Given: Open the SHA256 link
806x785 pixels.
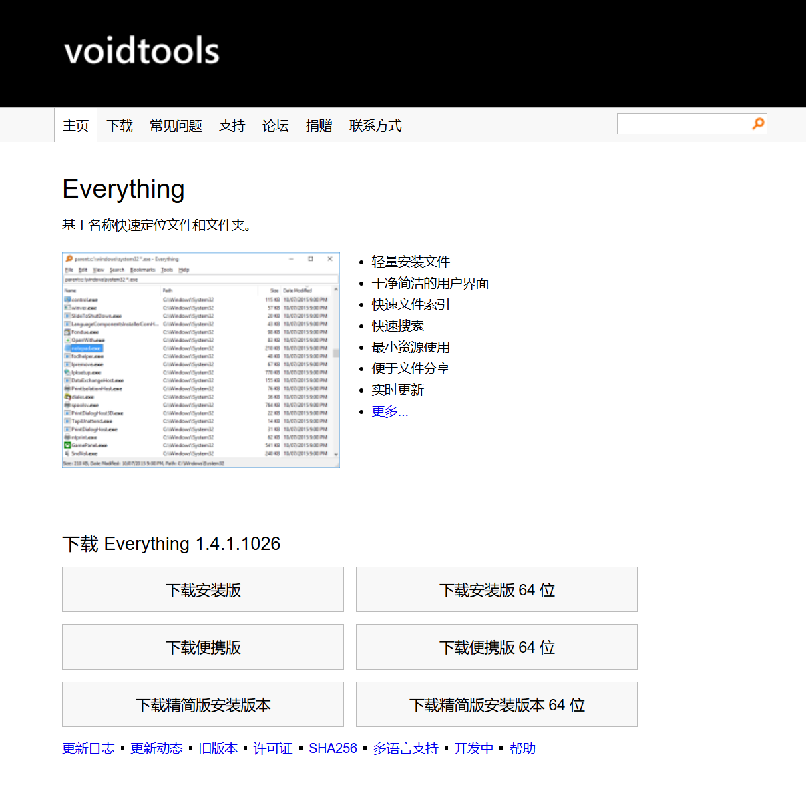Looking at the screenshot, I should point(333,748).
